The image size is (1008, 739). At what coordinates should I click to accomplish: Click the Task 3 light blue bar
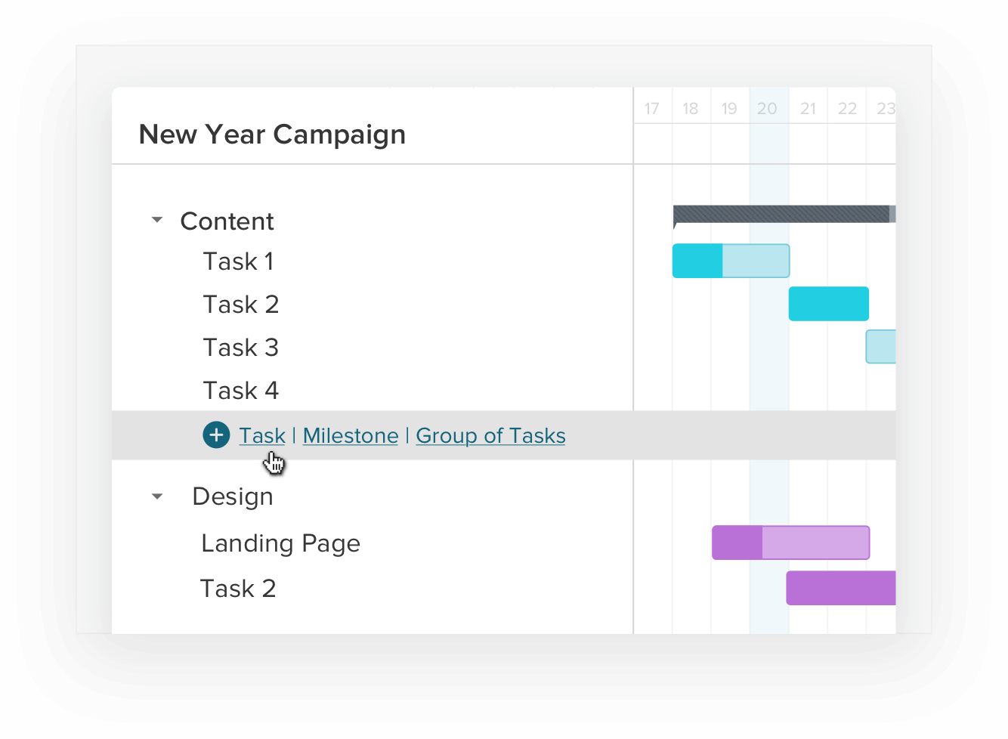[883, 346]
